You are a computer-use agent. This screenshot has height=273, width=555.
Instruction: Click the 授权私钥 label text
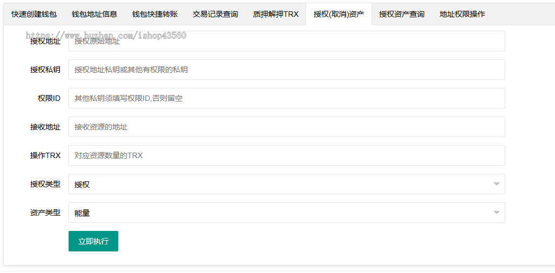click(45, 70)
